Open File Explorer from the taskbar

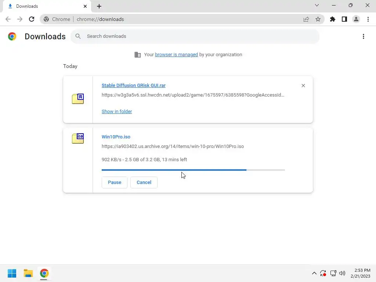click(x=28, y=273)
